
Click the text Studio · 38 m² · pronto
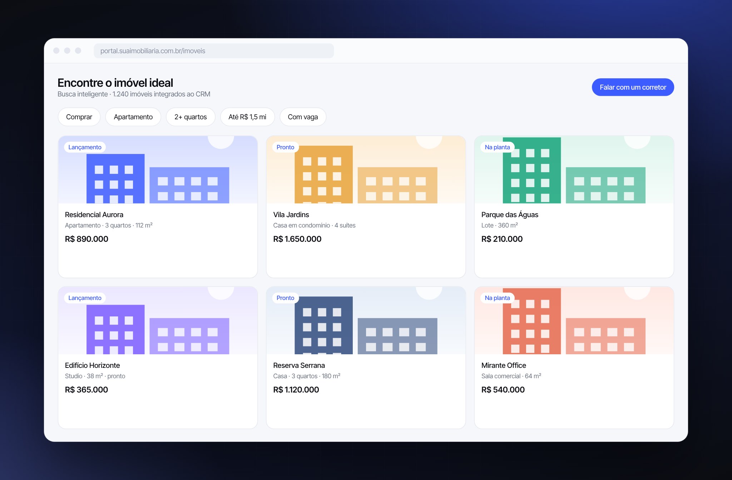pos(95,376)
